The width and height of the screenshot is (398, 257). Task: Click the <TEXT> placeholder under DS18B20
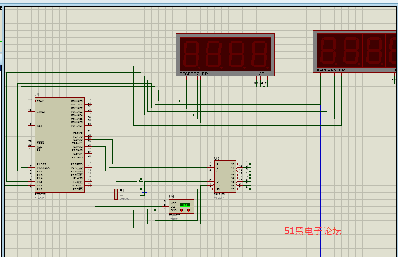[174, 219]
